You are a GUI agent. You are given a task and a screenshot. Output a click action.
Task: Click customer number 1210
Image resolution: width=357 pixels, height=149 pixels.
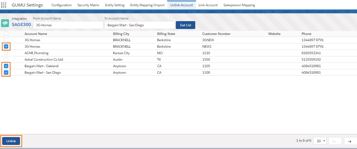pyautogui.click(x=206, y=53)
